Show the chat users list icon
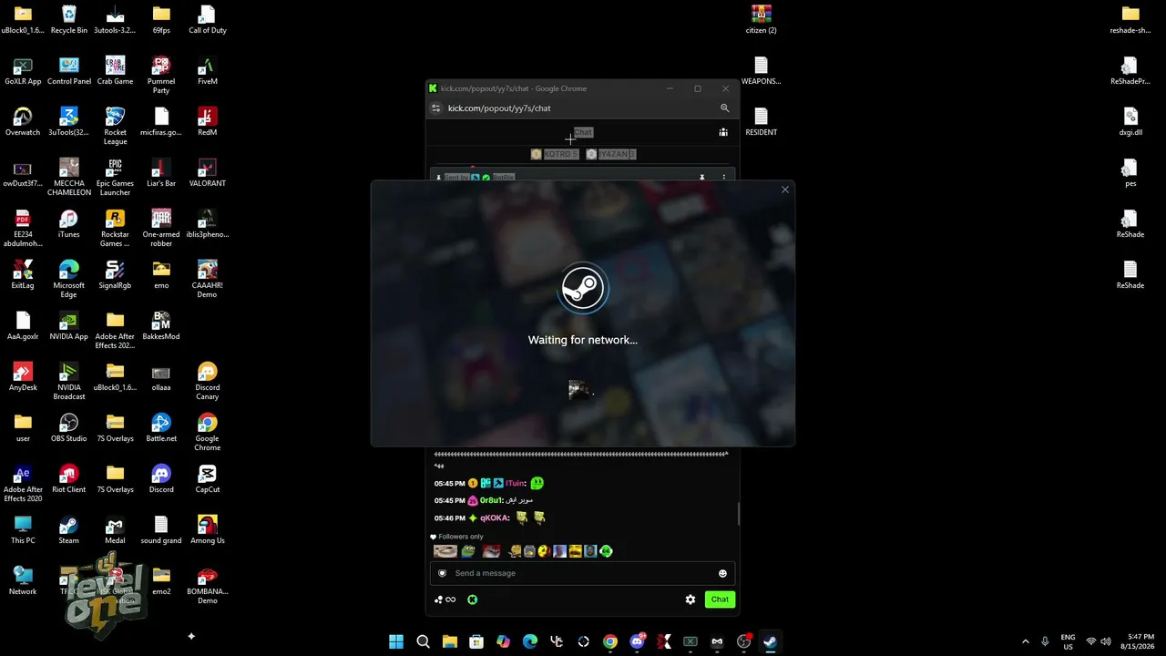 coord(722,132)
